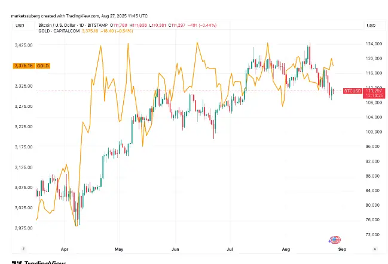Screen dimensions: 388x264
Task: Click the 72,000 right axis value
Action: coord(372,234)
